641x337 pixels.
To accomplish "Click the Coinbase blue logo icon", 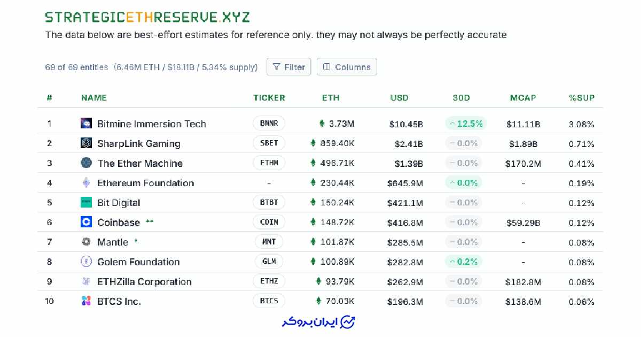I will [x=86, y=222].
